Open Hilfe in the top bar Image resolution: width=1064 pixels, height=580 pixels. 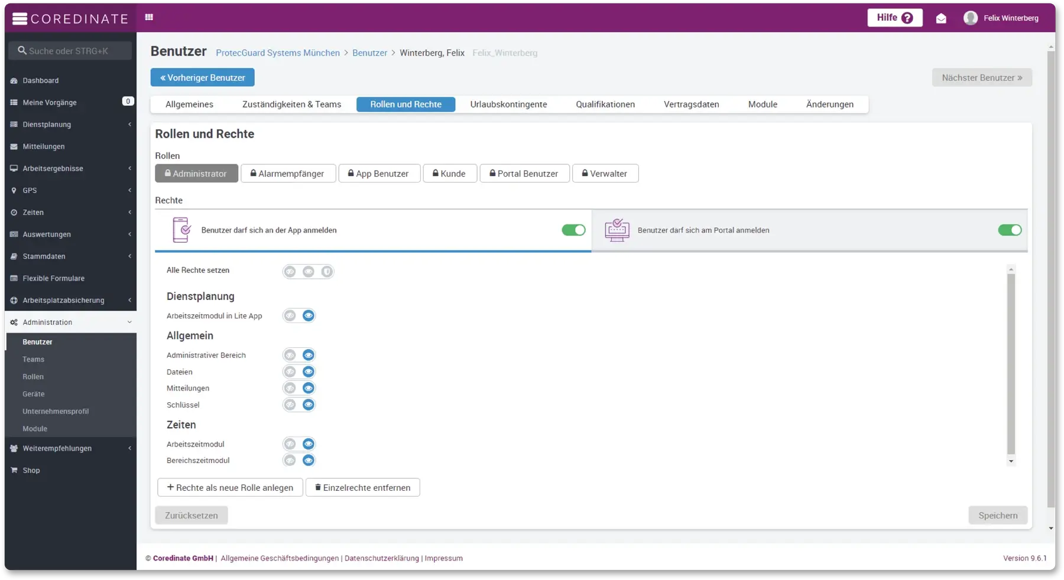point(894,18)
